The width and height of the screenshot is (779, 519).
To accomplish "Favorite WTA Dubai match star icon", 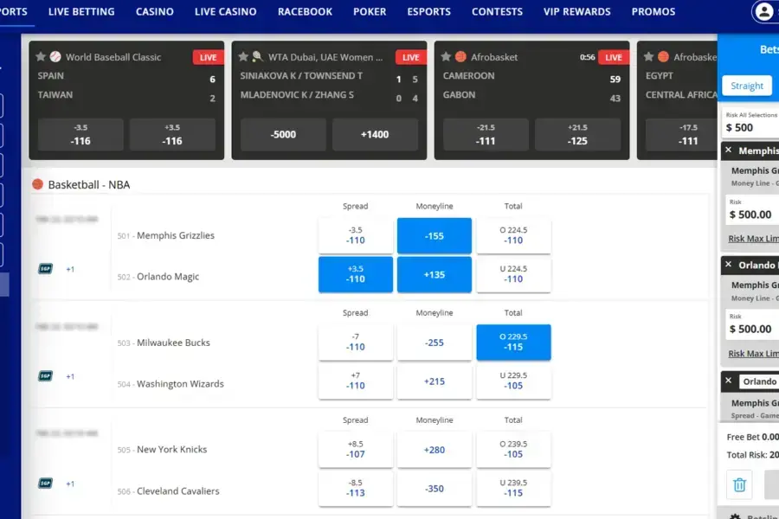I will click(243, 56).
